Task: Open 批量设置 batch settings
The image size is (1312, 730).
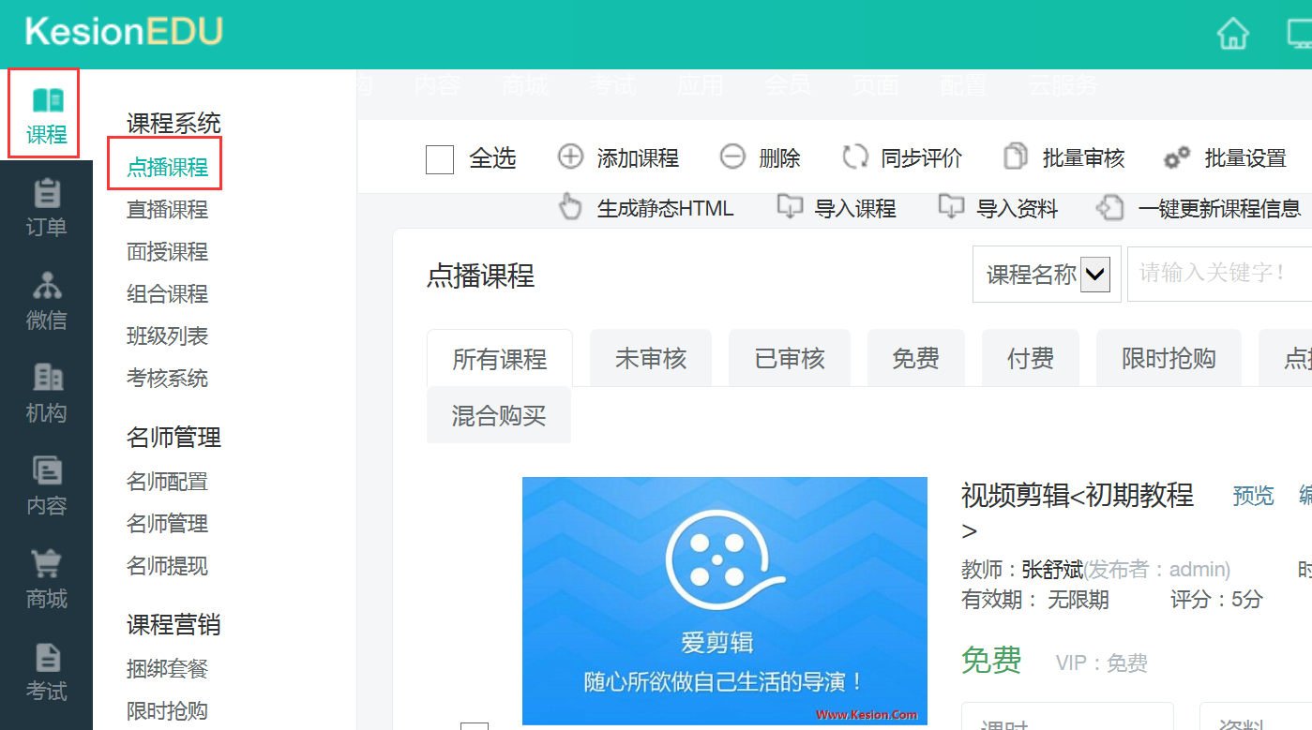Action: click(x=1225, y=158)
